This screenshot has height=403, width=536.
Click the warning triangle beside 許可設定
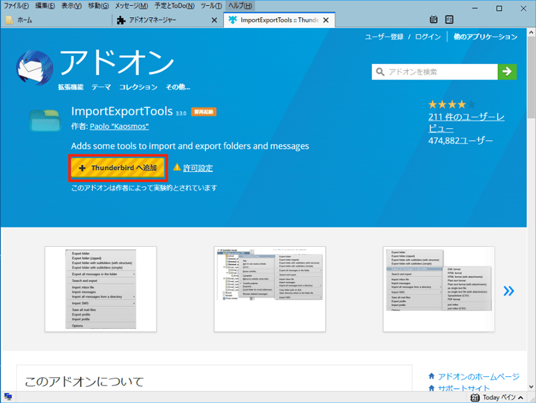(177, 168)
